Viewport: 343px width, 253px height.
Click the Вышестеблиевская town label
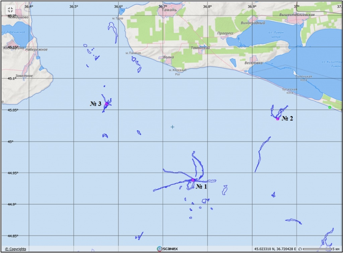pyautogui.click(x=297, y=15)
